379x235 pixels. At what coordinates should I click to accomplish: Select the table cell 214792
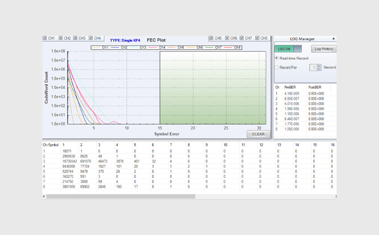[68, 182]
